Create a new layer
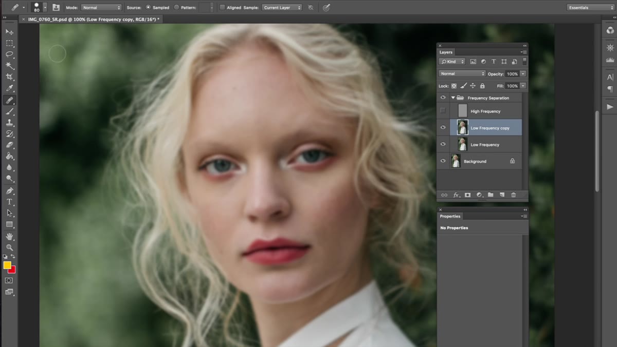Image resolution: width=617 pixels, height=347 pixels. 502,195
